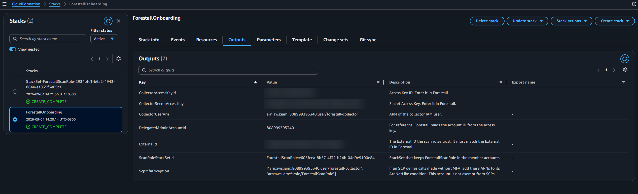Open Stacks list preferences gear
This screenshot has width=638, height=194.
click(x=119, y=59)
